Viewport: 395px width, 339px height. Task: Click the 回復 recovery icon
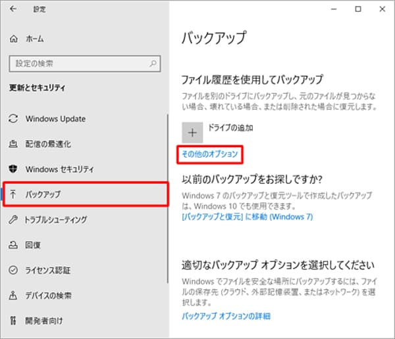(13, 244)
